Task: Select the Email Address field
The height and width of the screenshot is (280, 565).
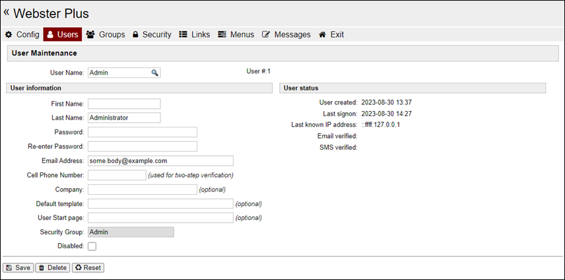Action: [x=160, y=160]
